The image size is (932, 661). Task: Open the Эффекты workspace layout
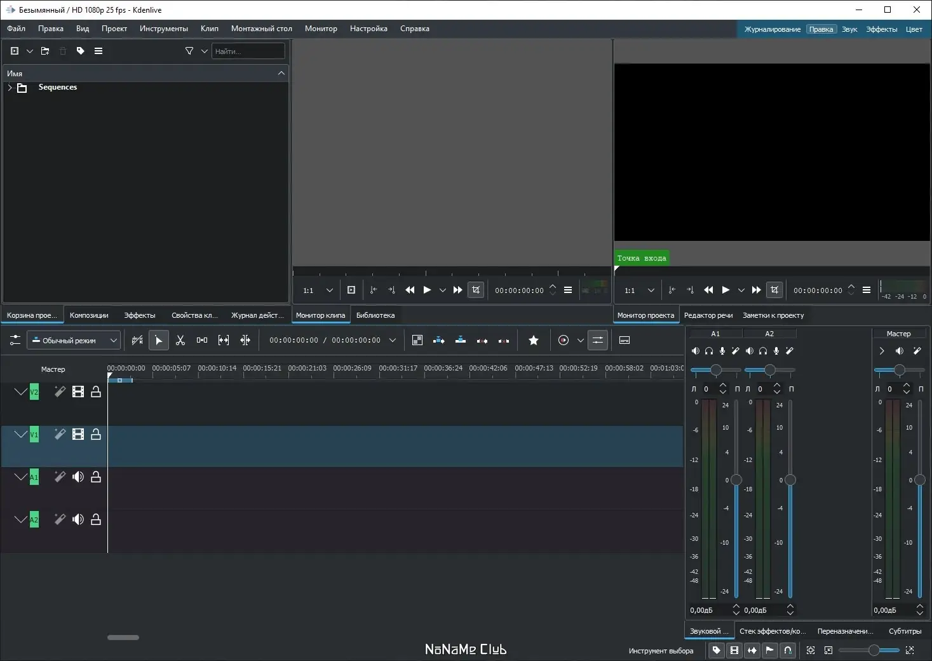click(x=881, y=29)
